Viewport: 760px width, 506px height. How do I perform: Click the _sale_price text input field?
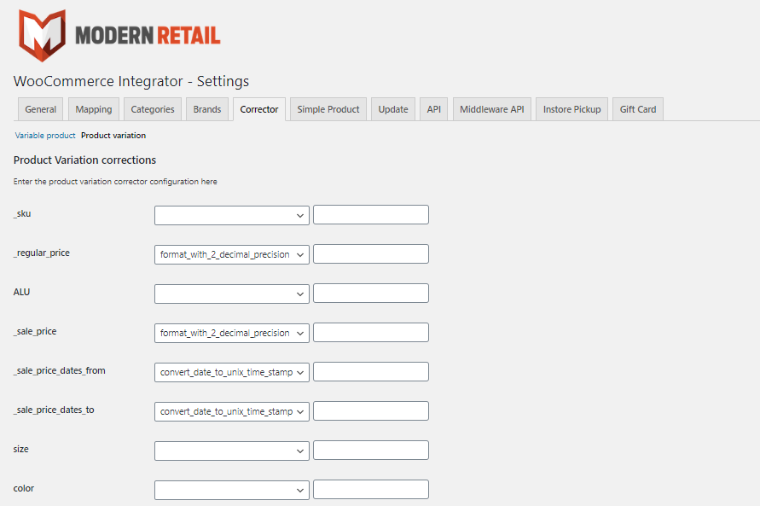(371, 333)
